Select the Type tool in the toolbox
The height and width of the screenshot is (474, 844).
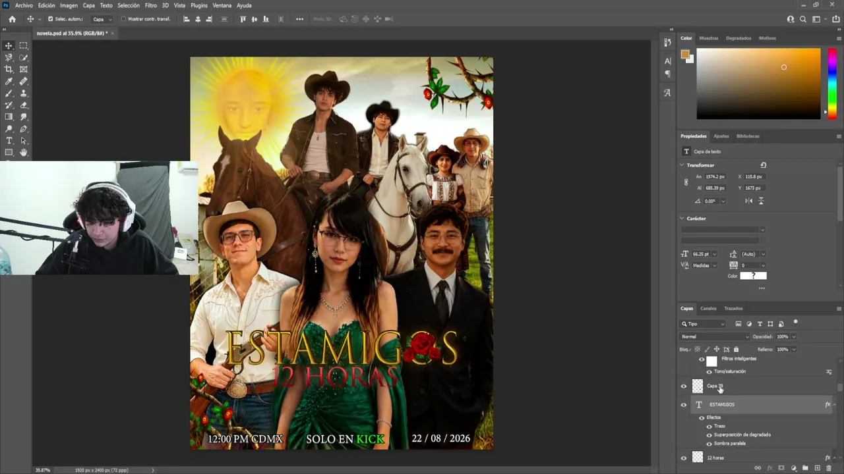pyautogui.click(x=9, y=140)
